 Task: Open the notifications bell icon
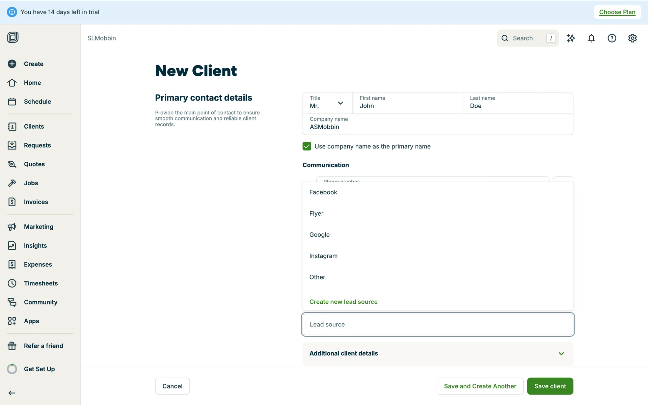pos(591,38)
